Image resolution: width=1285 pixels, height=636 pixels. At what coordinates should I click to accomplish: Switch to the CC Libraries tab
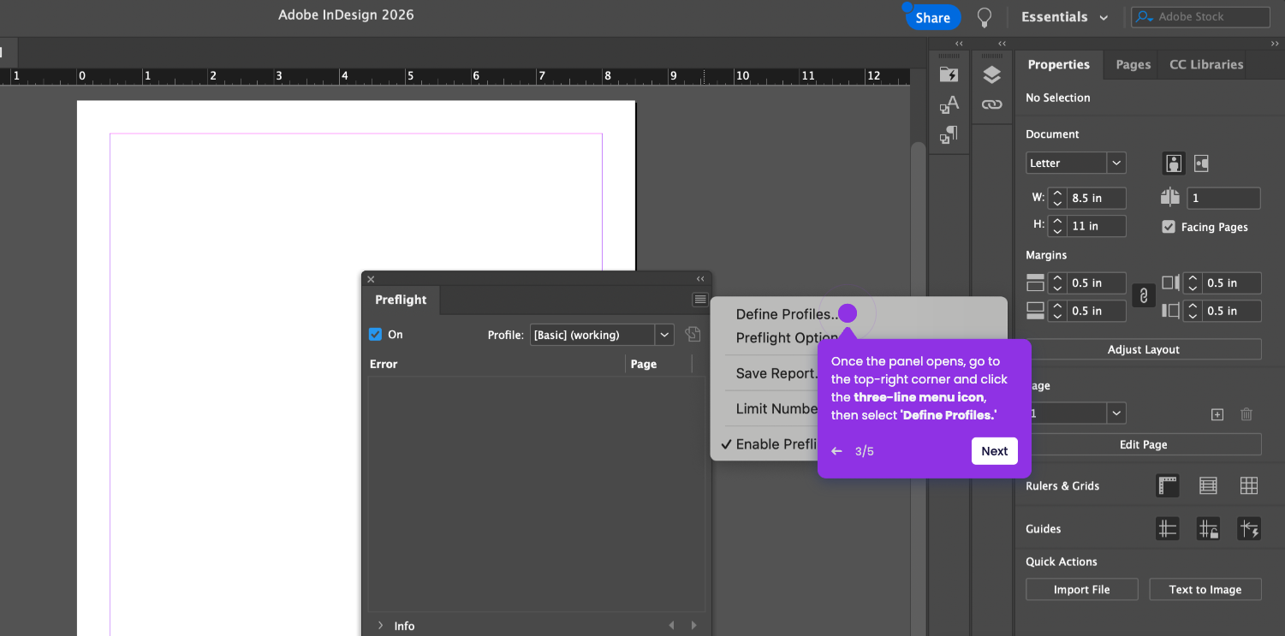[1206, 64]
